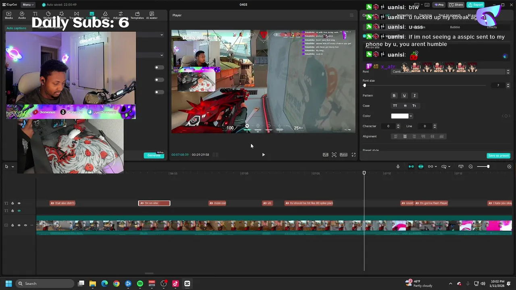Click the Line spacing stepper
516x290 pixels.
434,126
